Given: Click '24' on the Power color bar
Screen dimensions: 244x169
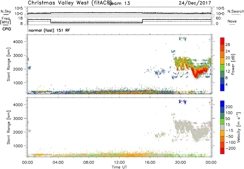Looking at the screenshot, I should click(x=228, y=51).
